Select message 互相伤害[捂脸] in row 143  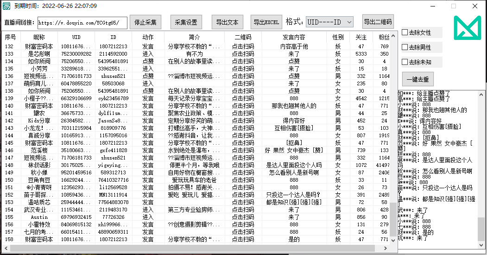294,128
